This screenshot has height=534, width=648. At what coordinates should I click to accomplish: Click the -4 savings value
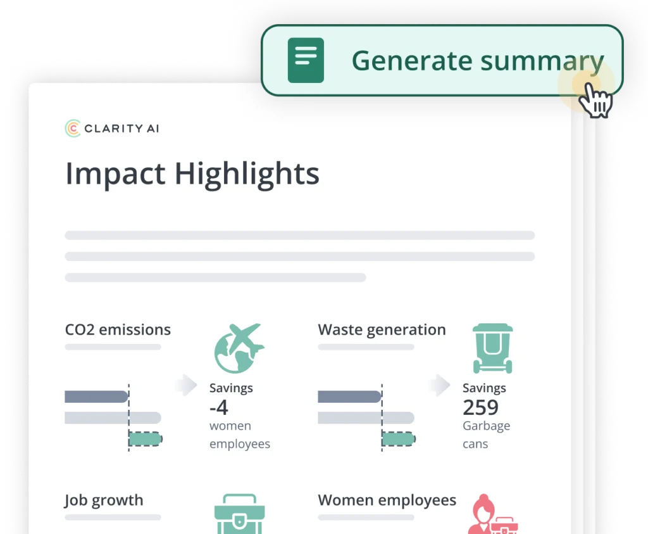(x=218, y=407)
